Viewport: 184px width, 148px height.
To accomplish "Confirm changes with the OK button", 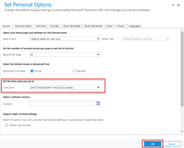I will [x=153, y=144].
